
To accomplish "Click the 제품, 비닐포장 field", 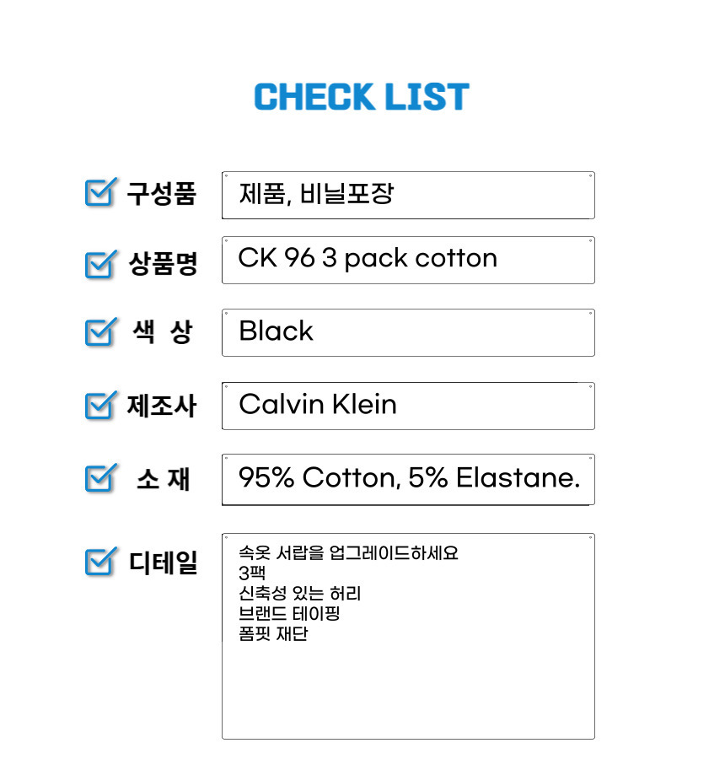I will 408,196.
